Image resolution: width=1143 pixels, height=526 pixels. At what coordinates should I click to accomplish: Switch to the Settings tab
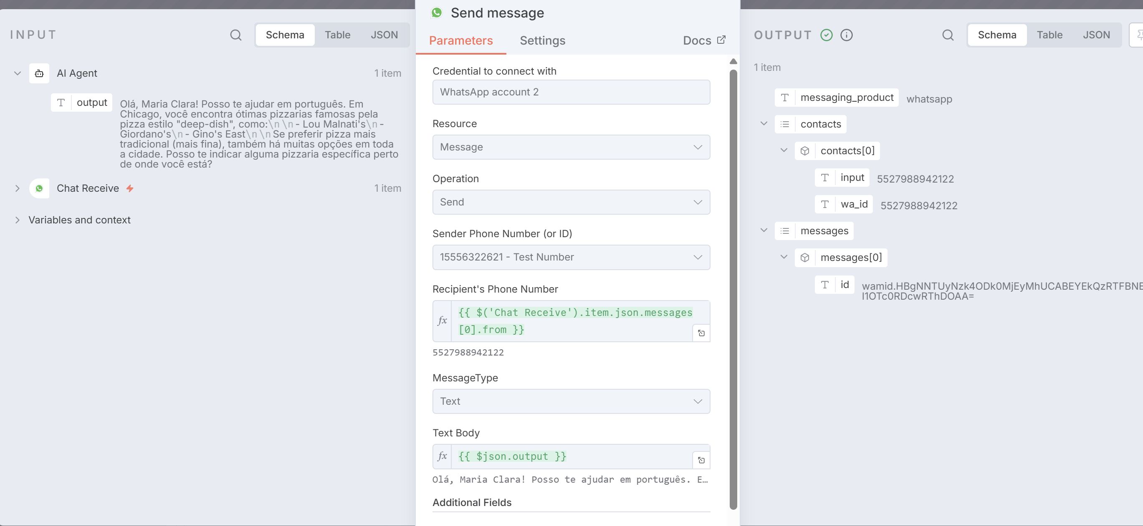(542, 40)
